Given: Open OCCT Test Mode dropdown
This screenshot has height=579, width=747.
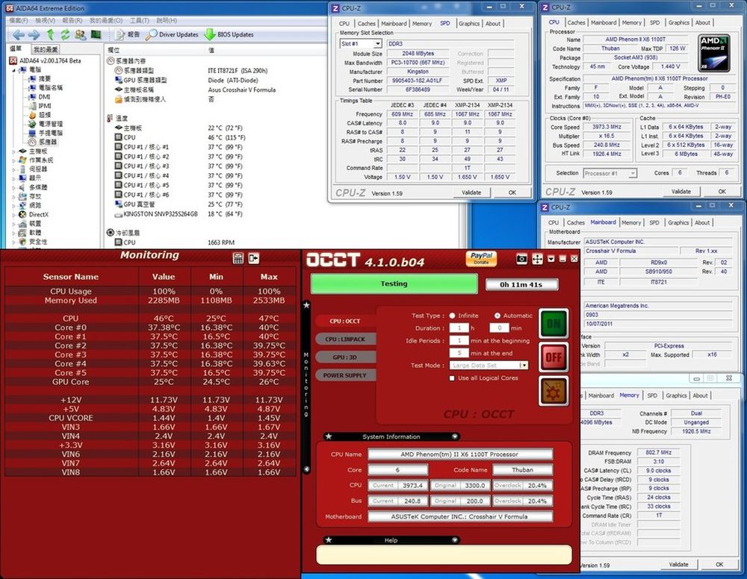Looking at the screenshot, I should tap(524, 366).
